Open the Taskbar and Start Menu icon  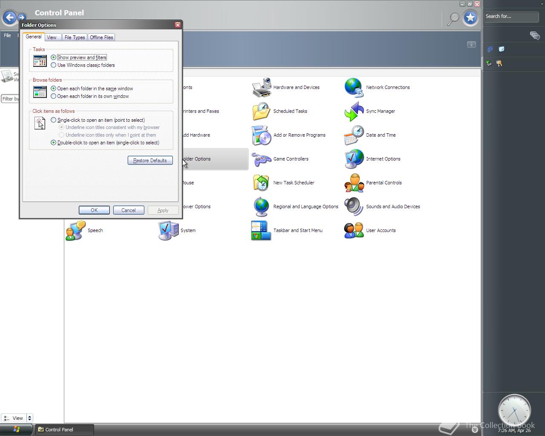click(261, 230)
